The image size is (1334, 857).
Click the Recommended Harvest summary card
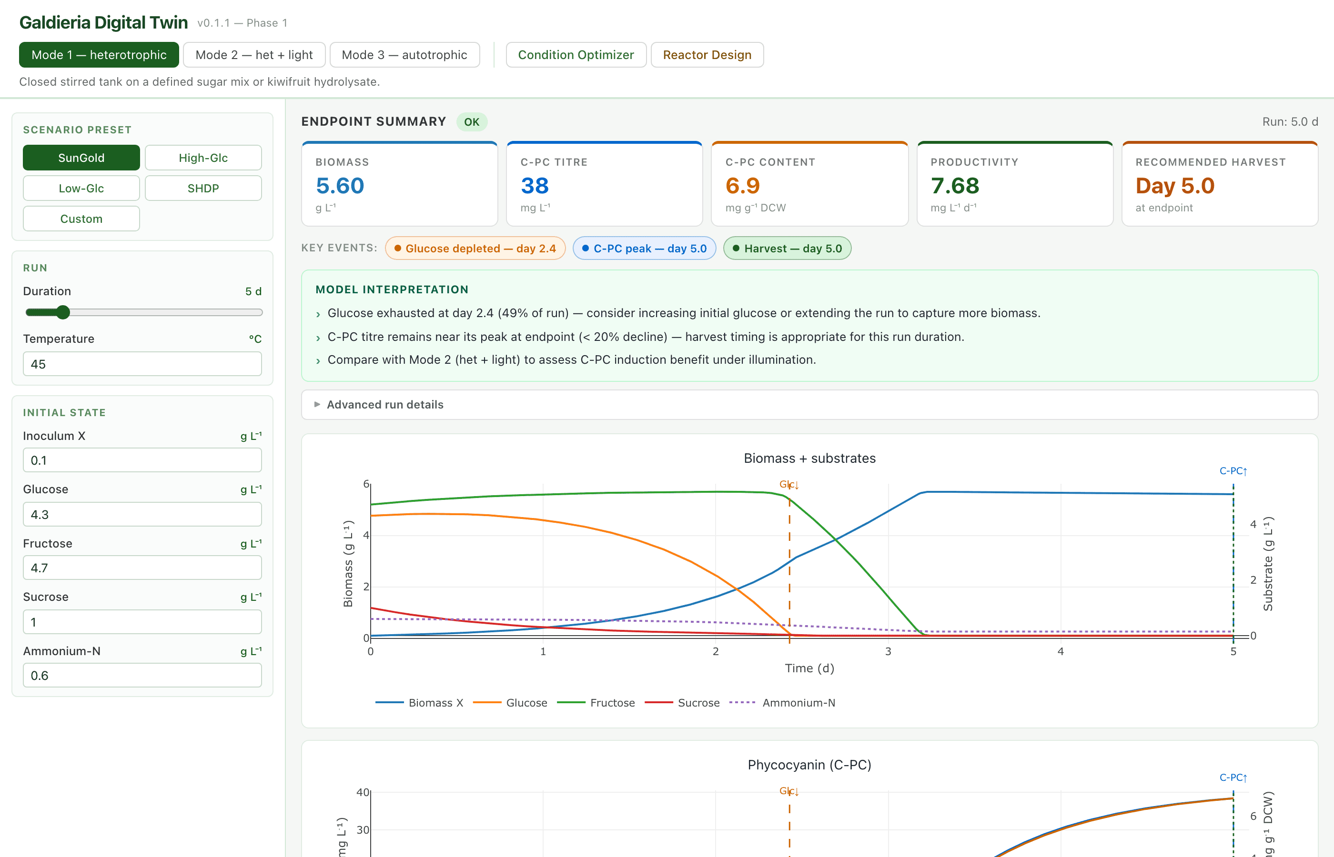(x=1219, y=184)
